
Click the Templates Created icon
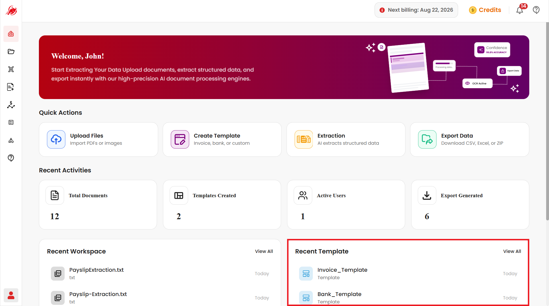pyautogui.click(x=179, y=195)
